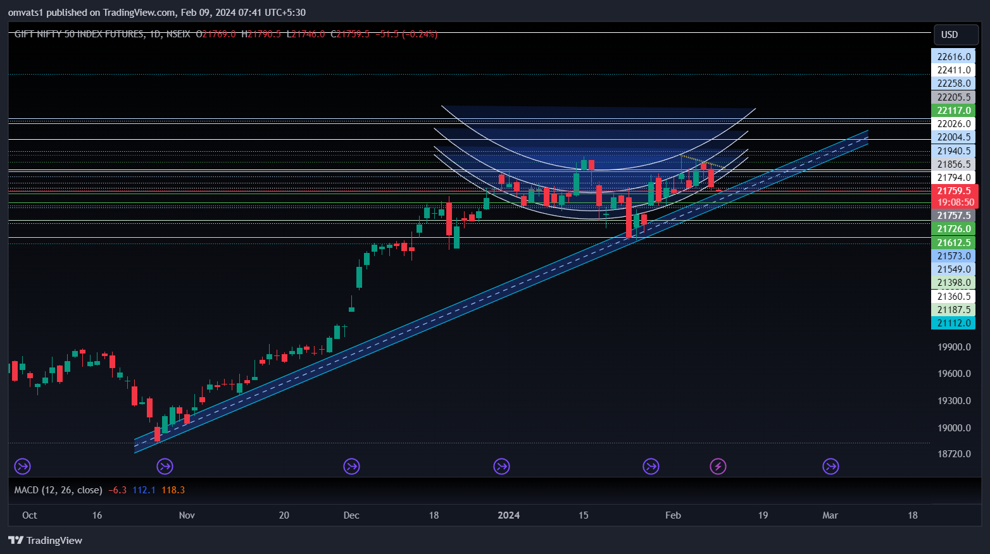Click the event marker icon above Mar

[x=830, y=467]
